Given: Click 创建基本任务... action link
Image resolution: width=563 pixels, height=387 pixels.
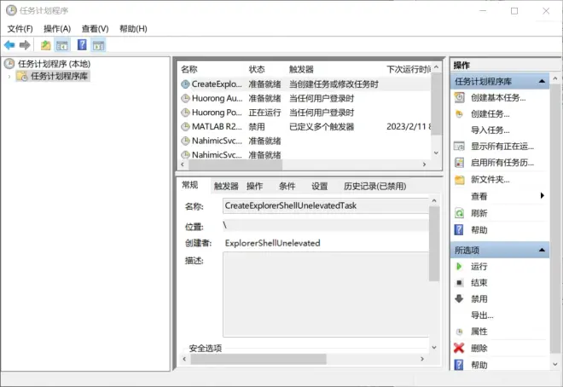Looking at the screenshot, I should point(498,97).
